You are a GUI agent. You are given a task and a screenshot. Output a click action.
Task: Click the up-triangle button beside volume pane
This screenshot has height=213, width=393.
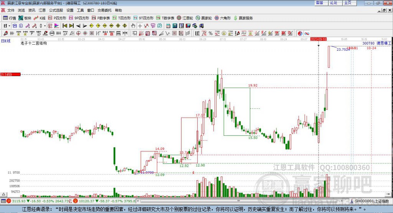(3, 194)
